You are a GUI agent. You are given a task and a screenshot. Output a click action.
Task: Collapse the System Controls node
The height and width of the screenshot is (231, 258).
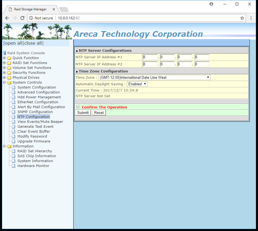(4, 83)
